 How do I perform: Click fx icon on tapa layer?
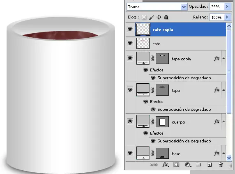pyautogui.click(x=217, y=90)
